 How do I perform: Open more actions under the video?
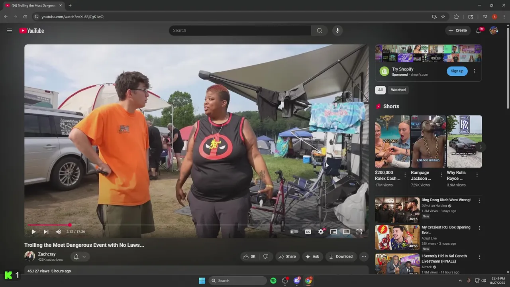[364, 257]
